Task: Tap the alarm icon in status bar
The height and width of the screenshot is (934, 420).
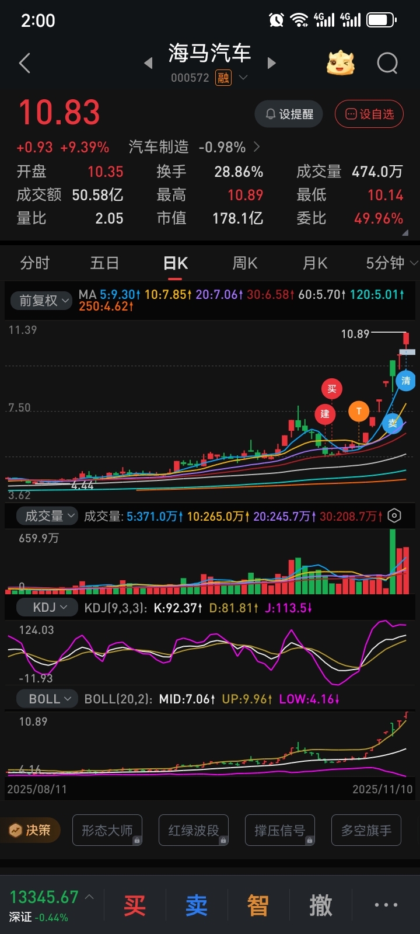Action: [x=276, y=20]
